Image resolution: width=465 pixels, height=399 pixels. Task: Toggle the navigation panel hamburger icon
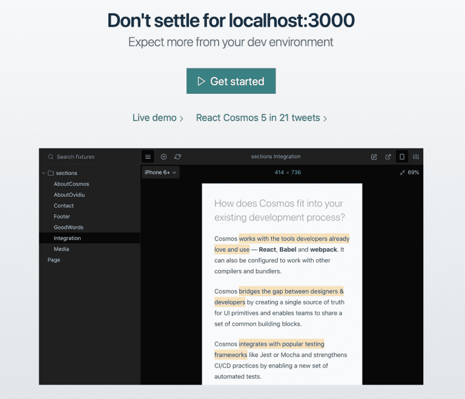click(148, 157)
